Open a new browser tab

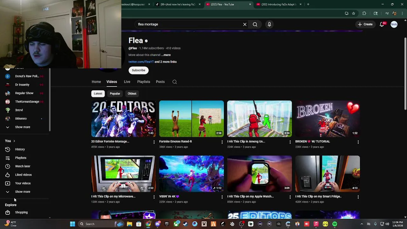(x=308, y=4)
